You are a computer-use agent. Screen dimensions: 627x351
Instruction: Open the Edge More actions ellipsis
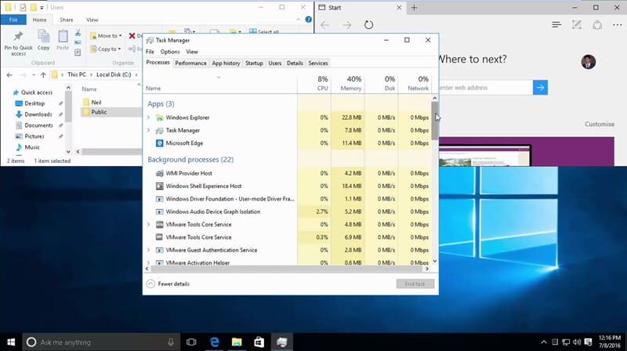point(618,25)
